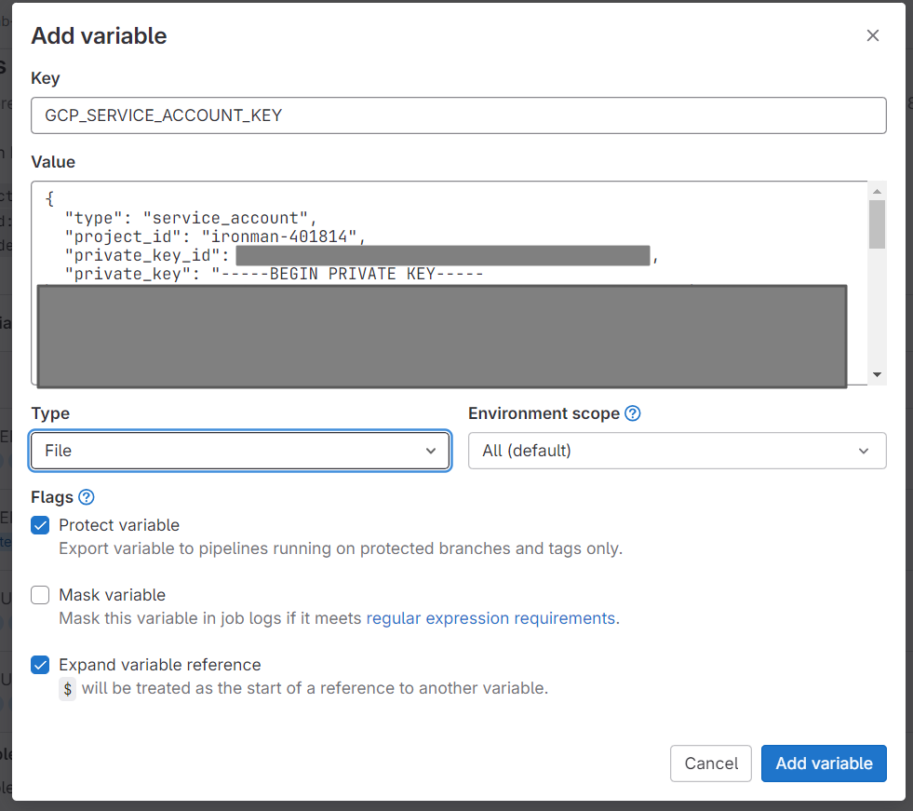Click the Value scrollbar up arrow
Viewport: 913px width, 811px height.
click(877, 190)
